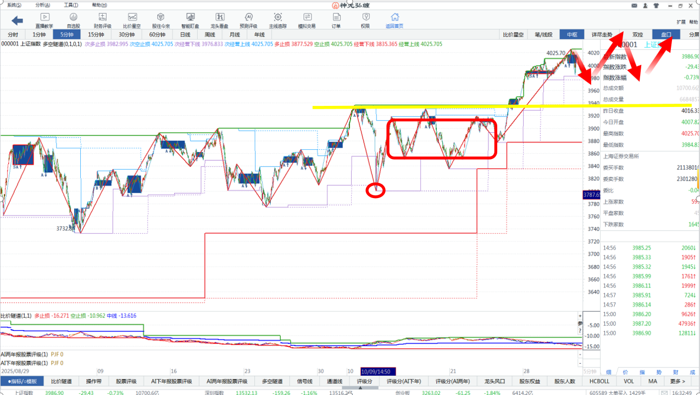Open 模拟交易 simulated trading icon

307,21
